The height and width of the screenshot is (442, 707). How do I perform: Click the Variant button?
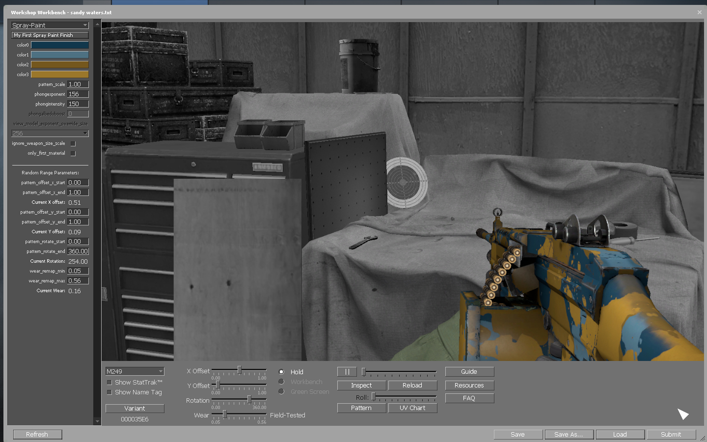click(135, 408)
